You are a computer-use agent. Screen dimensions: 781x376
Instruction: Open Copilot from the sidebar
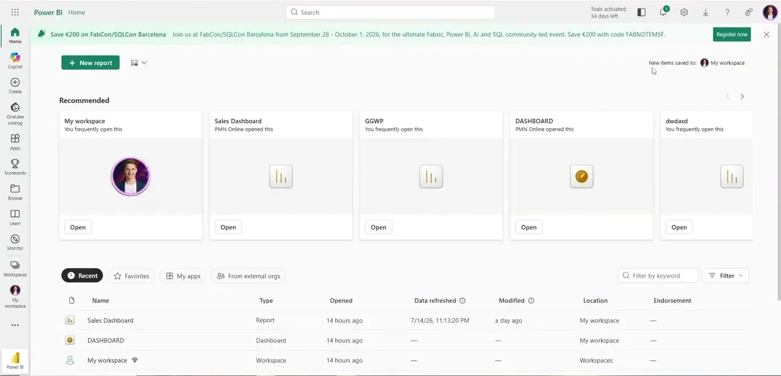point(15,60)
